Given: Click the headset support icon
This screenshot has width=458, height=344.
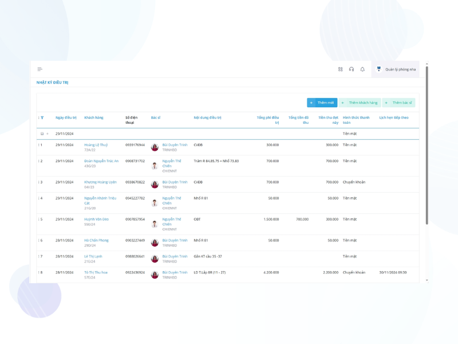Looking at the screenshot, I should 352,69.
